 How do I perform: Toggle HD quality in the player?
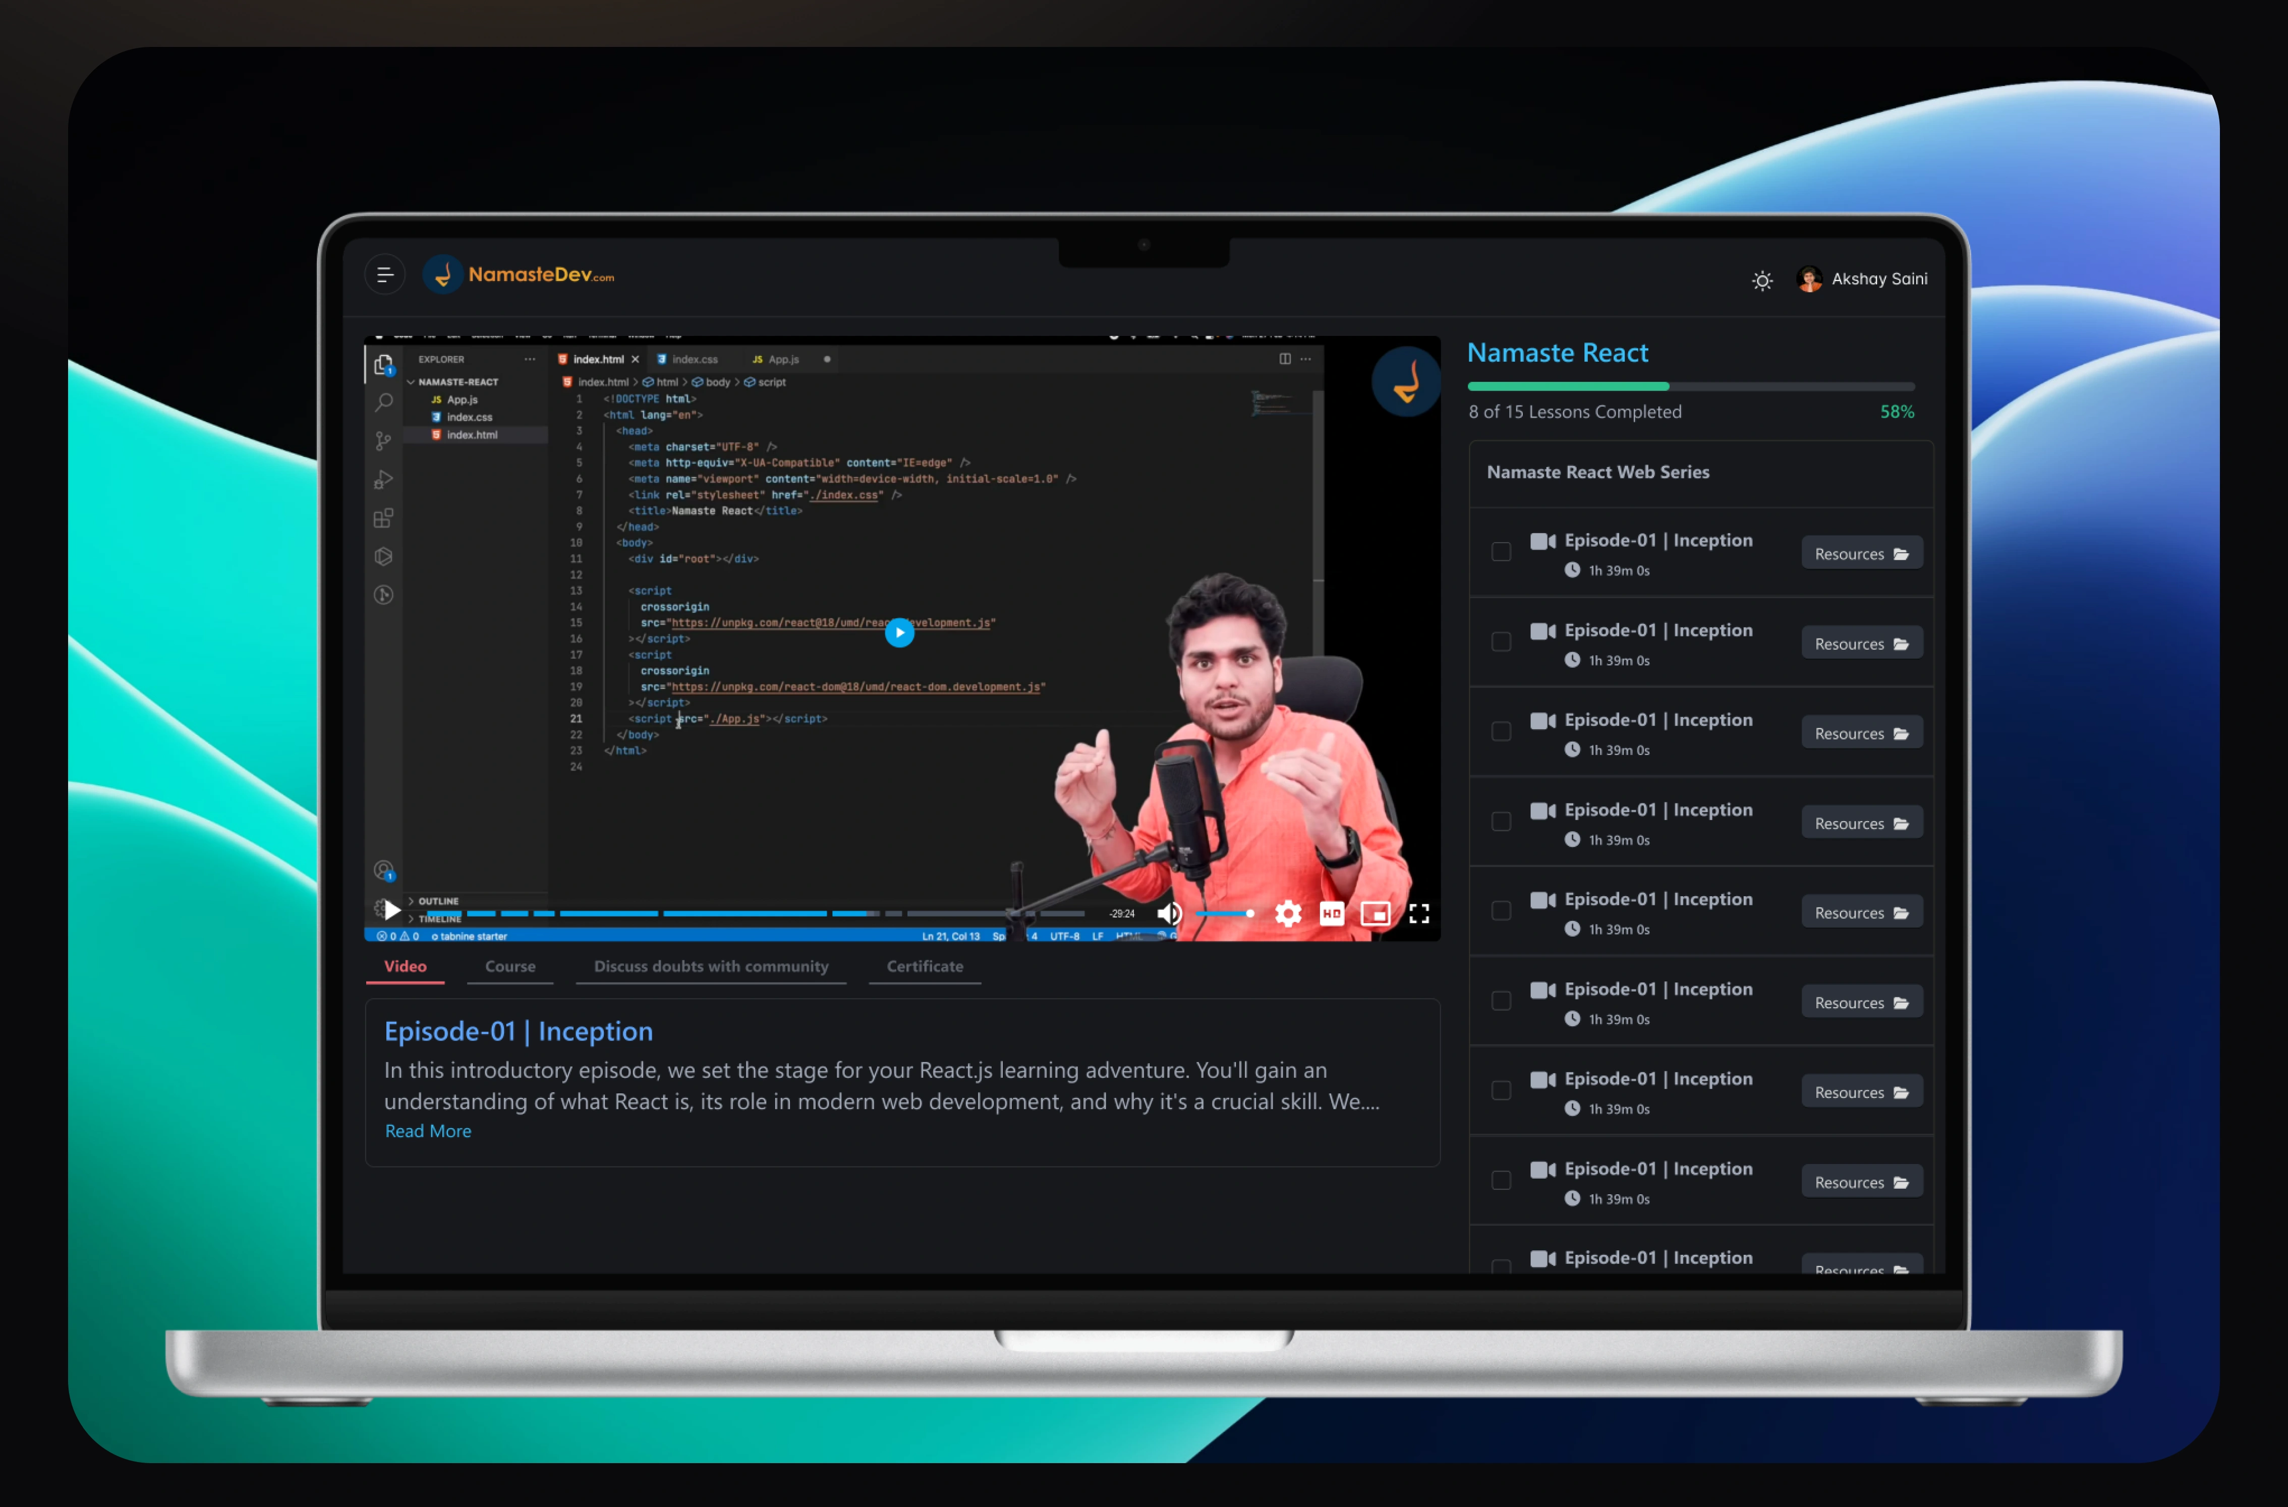pos(1332,913)
